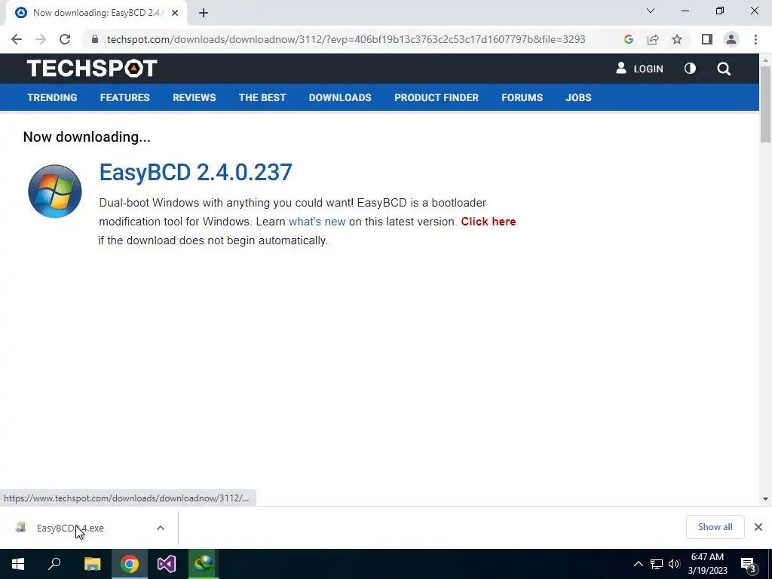The image size is (772, 579).
Task: Open the TRENDING menu item
Action: 52,97
